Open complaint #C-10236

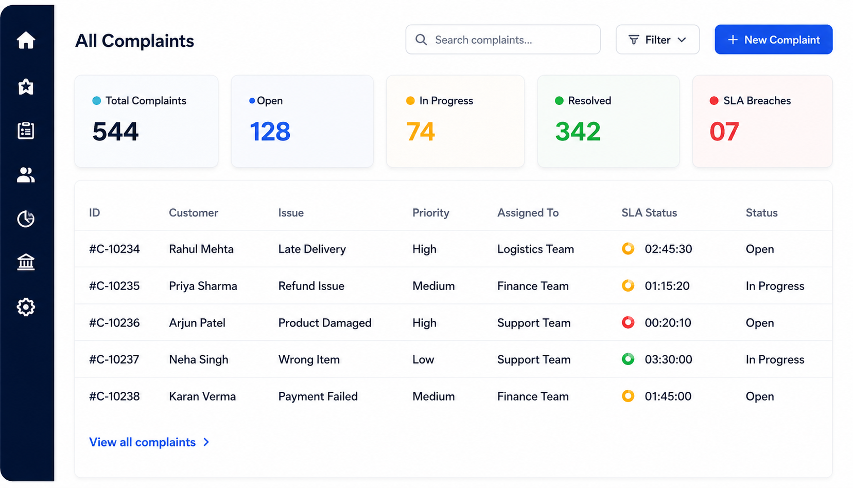[114, 323]
